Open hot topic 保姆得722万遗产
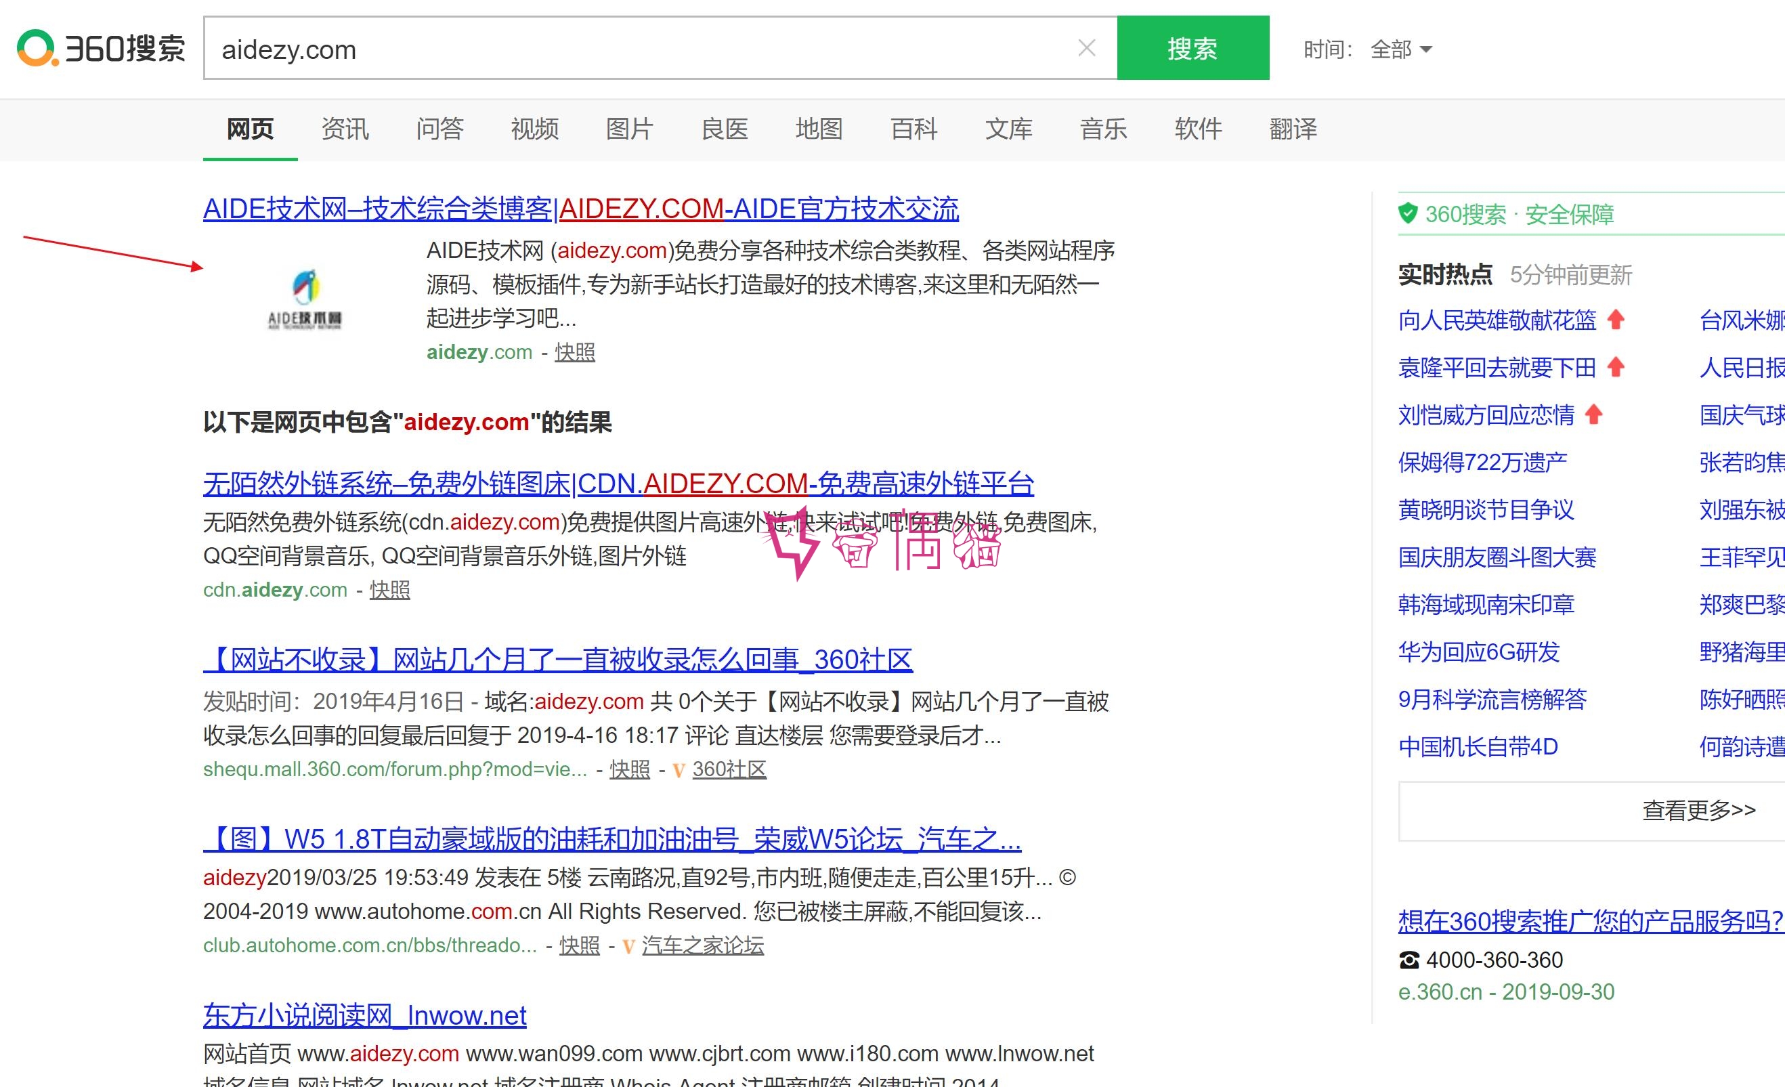Screen dimensions: 1785x1087 point(1483,462)
